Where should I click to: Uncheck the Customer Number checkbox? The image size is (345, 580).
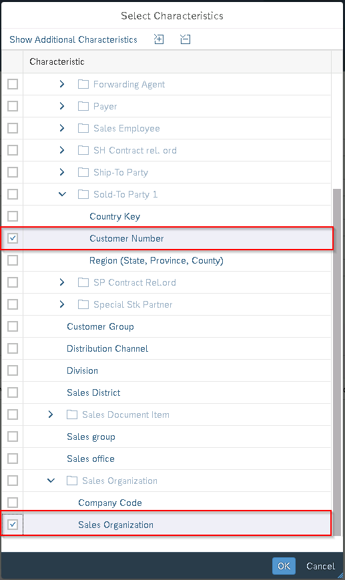click(13, 238)
